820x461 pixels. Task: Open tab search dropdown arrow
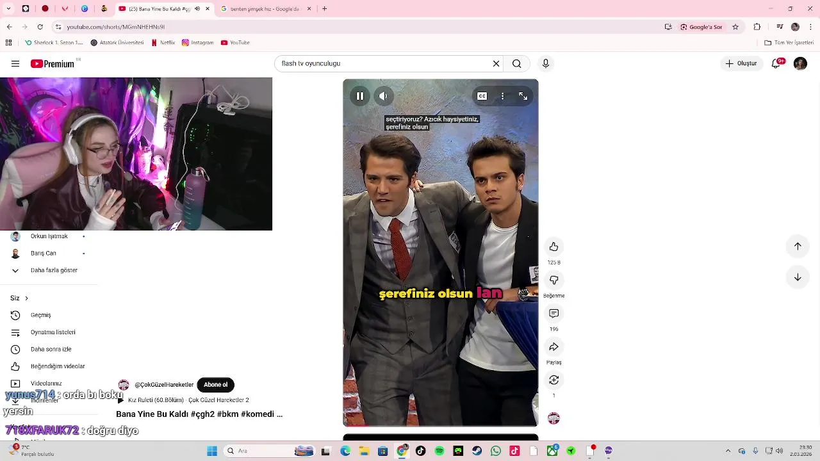click(8, 9)
